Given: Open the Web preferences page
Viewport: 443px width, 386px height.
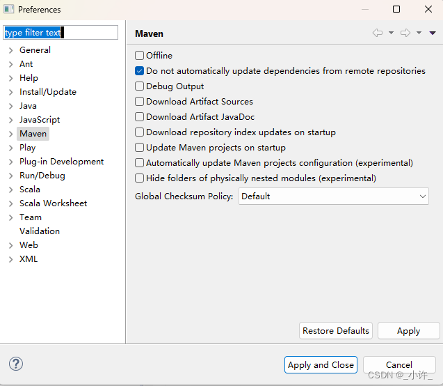Looking at the screenshot, I should [29, 245].
